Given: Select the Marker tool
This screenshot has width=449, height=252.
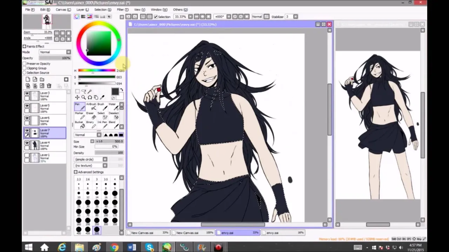Looking at the screenshot, I should pos(80,115).
